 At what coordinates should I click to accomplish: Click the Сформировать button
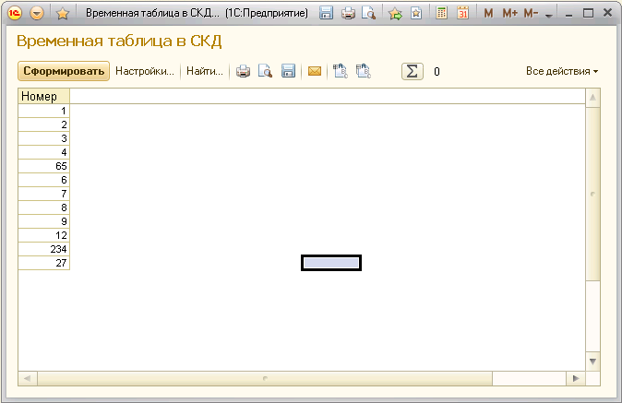click(64, 71)
